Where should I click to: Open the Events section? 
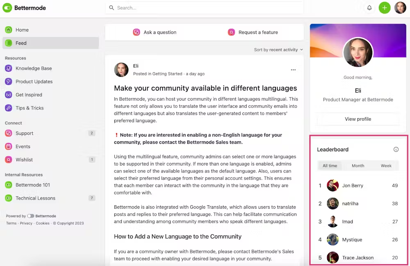pyautogui.click(x=23, y=146)
